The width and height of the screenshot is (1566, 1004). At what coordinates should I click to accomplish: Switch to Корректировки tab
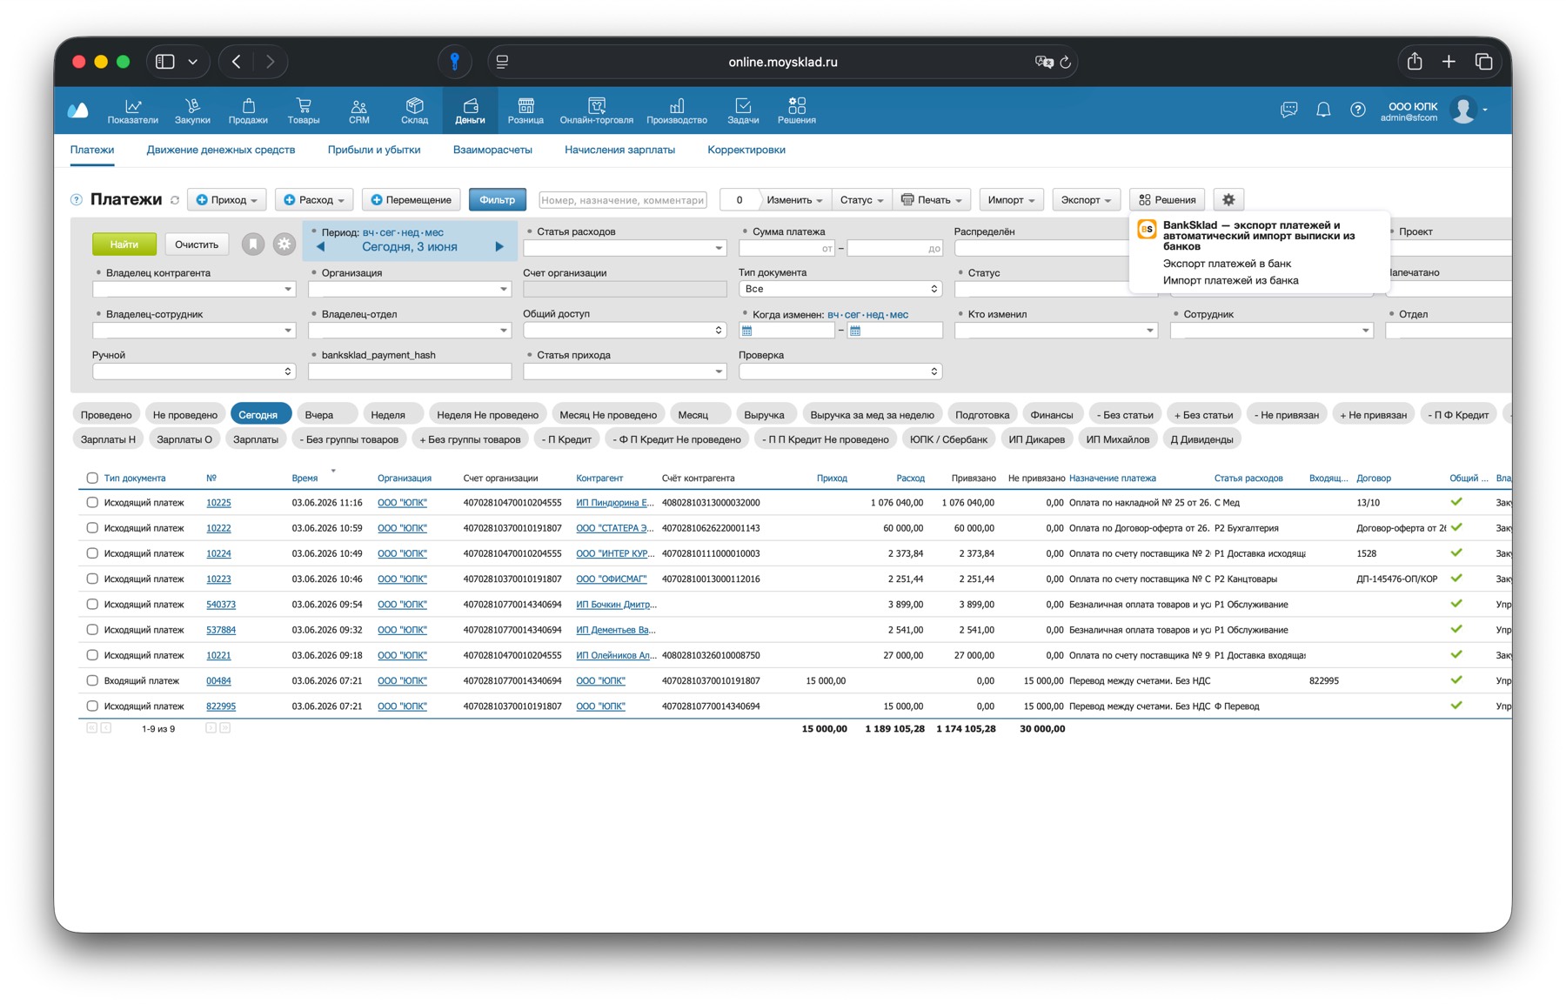(x=746, y=150)
